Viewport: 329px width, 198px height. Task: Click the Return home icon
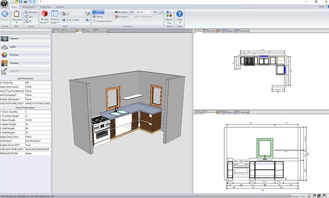(5, 14)
